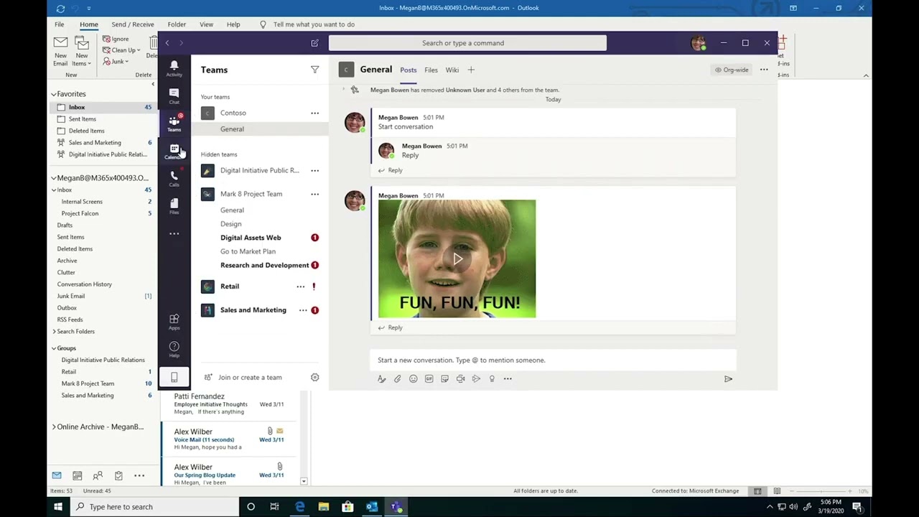Open Activity feed in Teams sidebar
Viewport: 919px width, 517px height.
pyautogui.click(x=174, y=68)
